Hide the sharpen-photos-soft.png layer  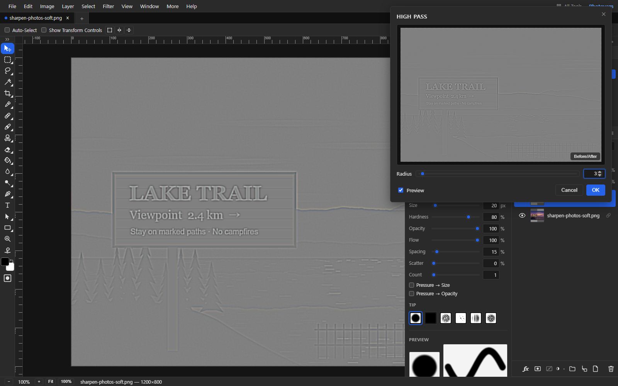tap(522, 215)
